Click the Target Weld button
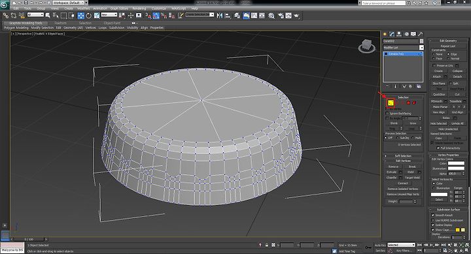The height and width of the screenshot is (254, 471). (x=412, y=178)
